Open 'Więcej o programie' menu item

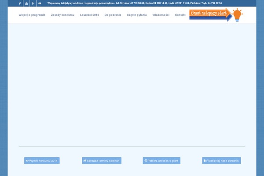[32, 15]
